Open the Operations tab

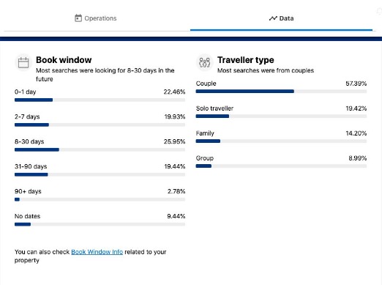(96, 18)
